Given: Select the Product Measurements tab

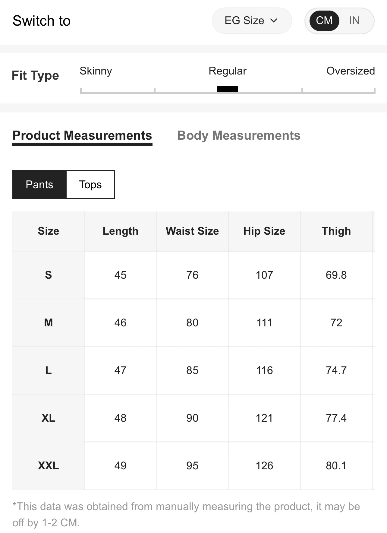Looking at the screenshot, I should coord(82,136).
